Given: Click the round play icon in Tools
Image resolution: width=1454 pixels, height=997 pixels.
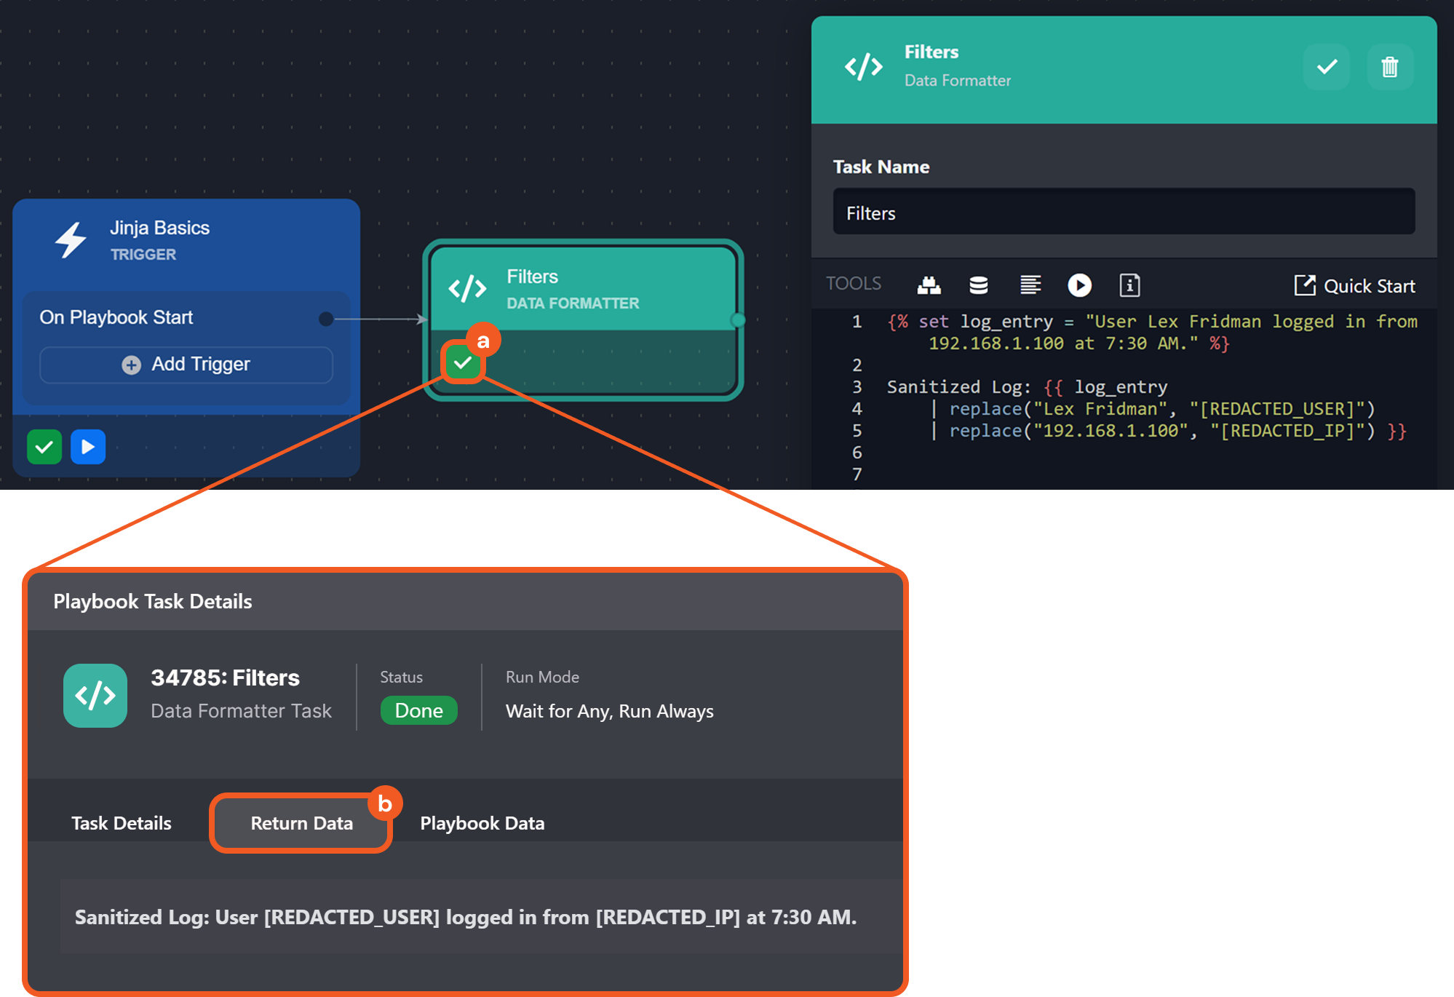Looking at the screenshot, I should click(1079, 285).
